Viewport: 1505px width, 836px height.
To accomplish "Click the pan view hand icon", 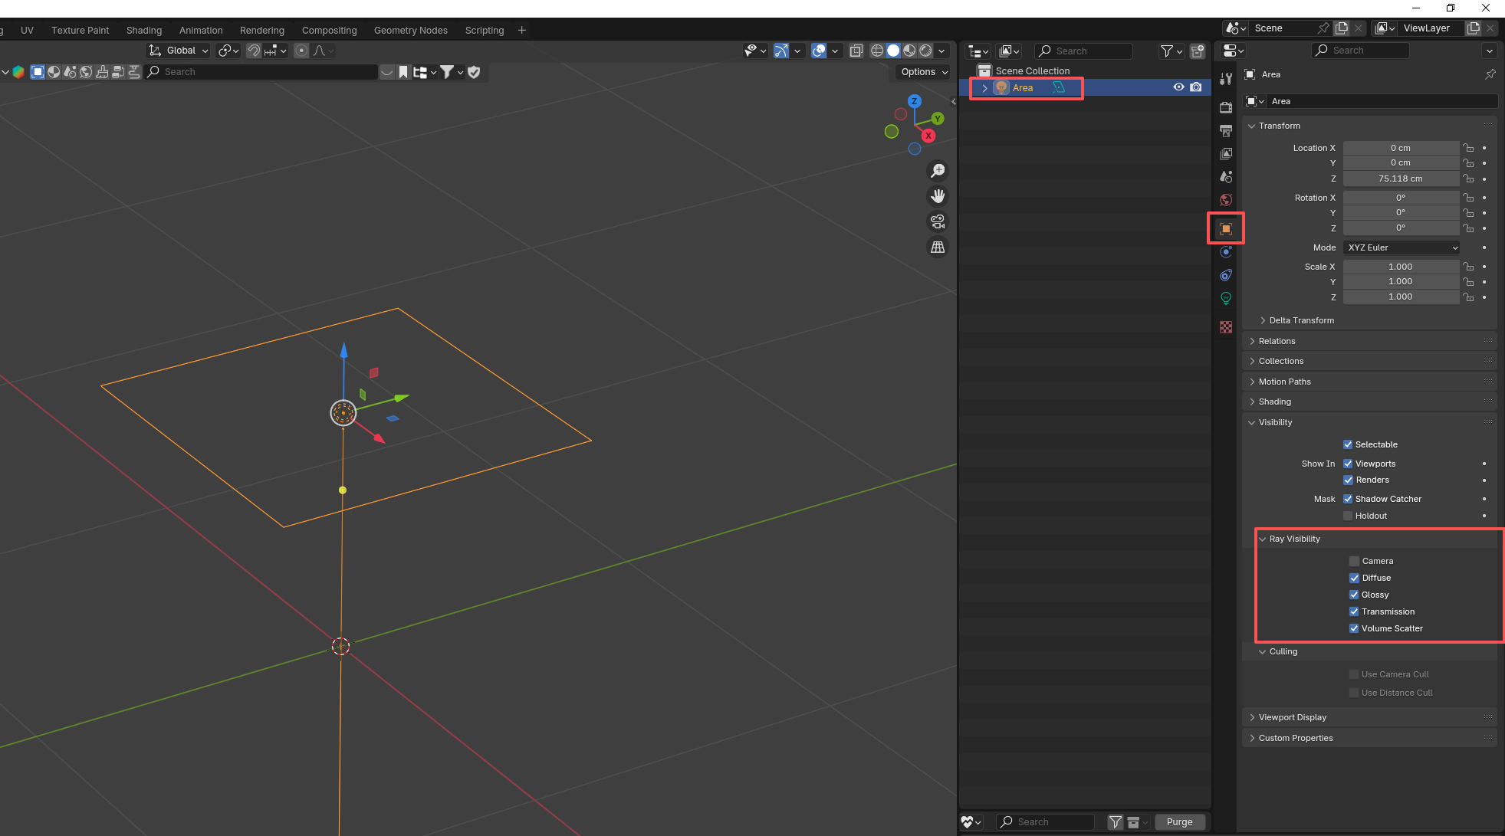I will 938,196.
